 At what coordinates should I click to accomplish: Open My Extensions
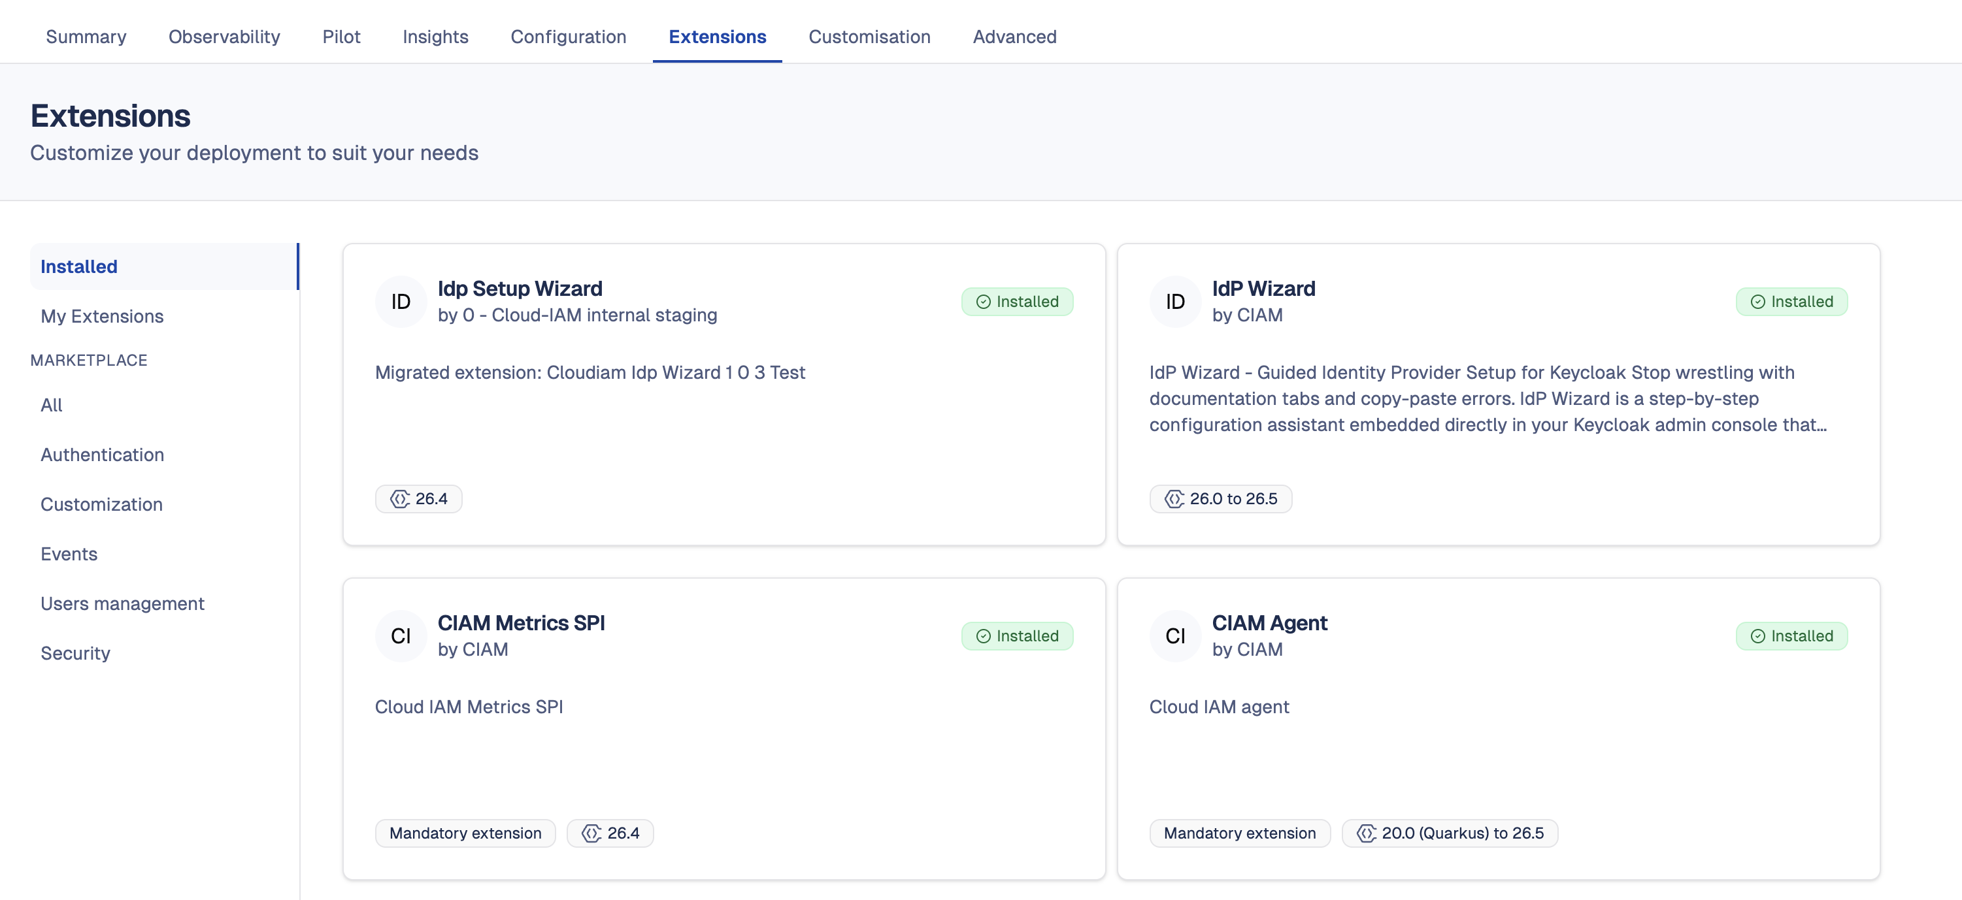coord(102,316)
